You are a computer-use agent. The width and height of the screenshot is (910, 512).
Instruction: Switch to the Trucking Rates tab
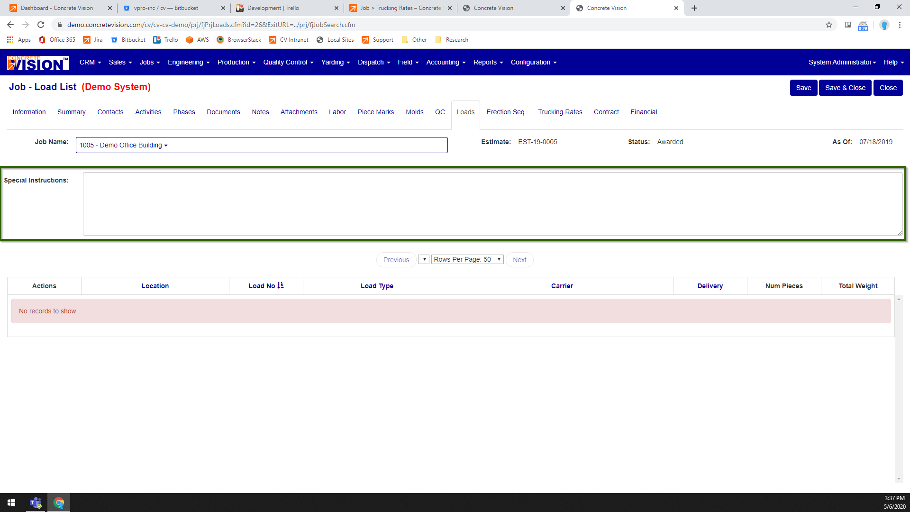click(x=560, y=112)
